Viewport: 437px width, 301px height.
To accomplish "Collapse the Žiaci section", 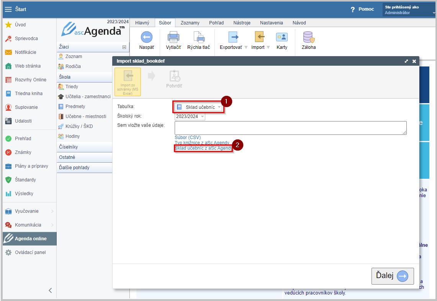I will tap(124, 47).
